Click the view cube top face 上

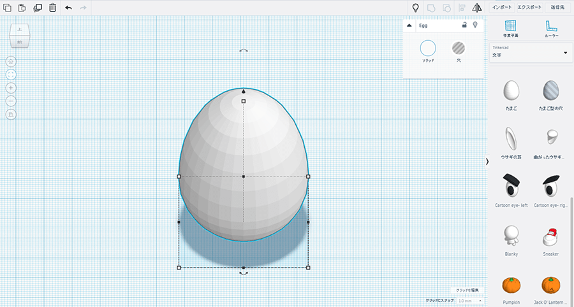pyautogui.click(x=20, y=29)
